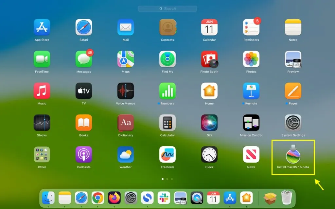Open the Clock app
Image resolution: width=335 pixels, height=209 pixels.
[209, 154]
